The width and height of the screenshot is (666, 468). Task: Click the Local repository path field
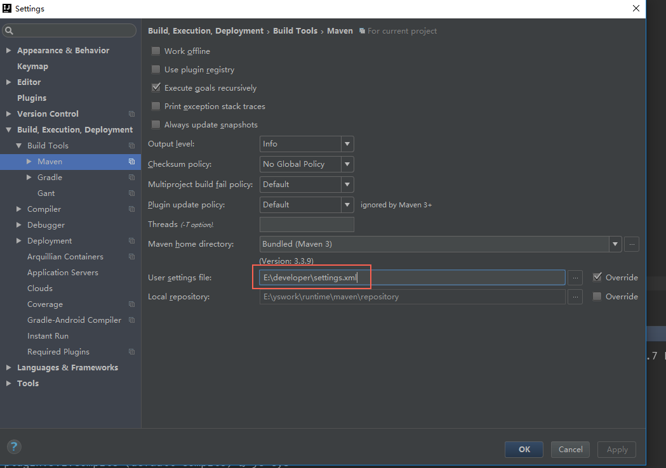pos(413,297)
